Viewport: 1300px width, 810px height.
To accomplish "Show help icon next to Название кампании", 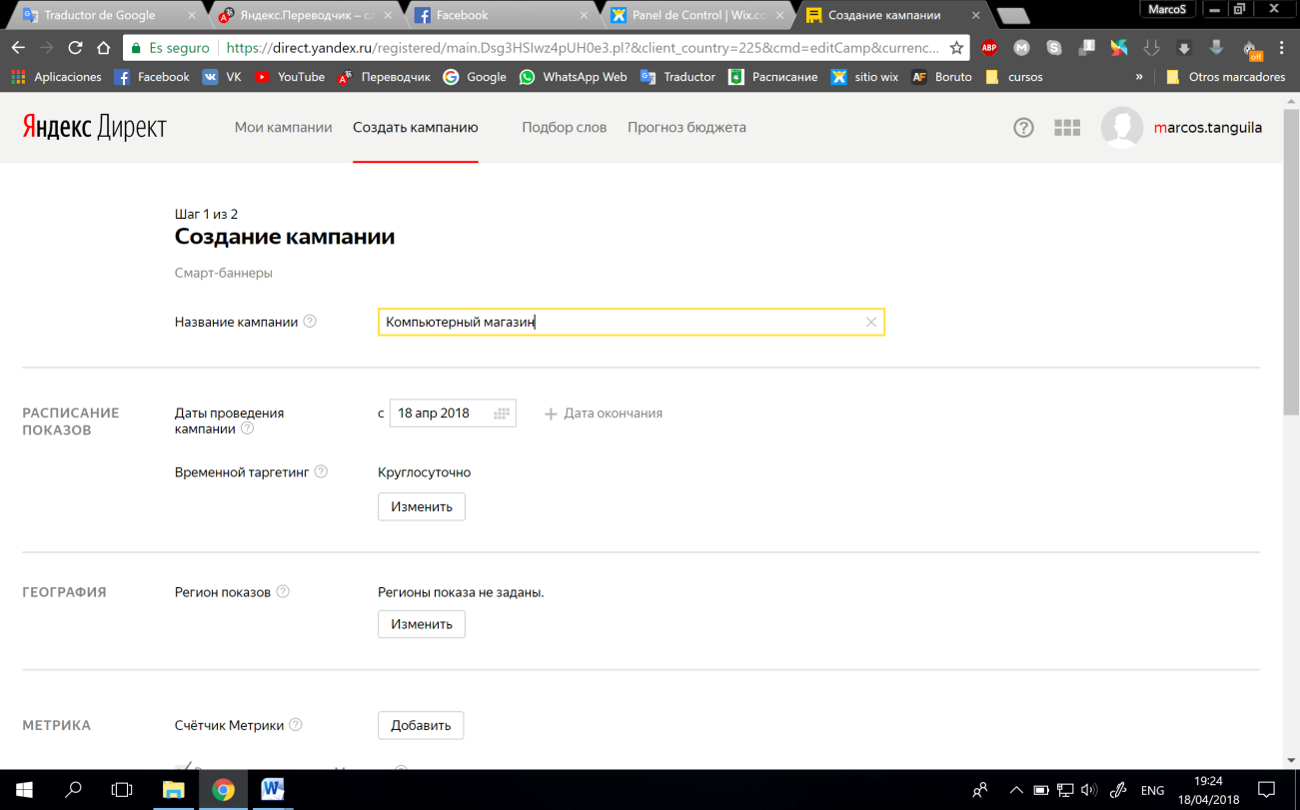I will [310, 322].
